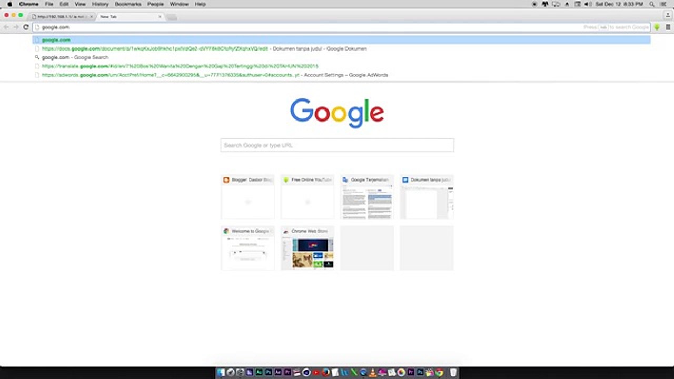Open Finder from the dock

[x=221, y=373]
